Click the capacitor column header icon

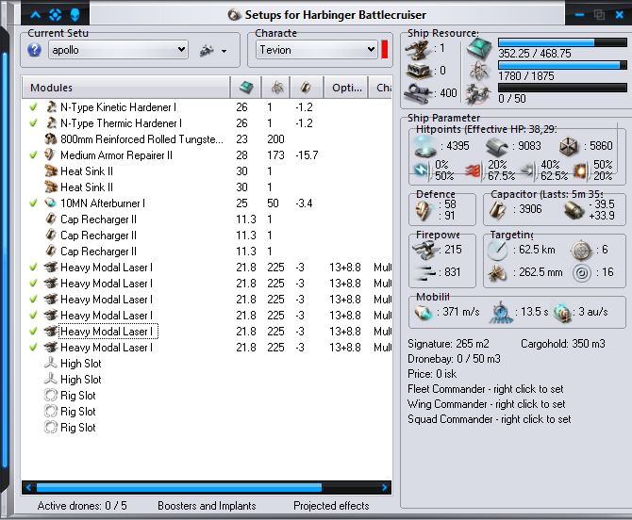[x=306, y=87]
